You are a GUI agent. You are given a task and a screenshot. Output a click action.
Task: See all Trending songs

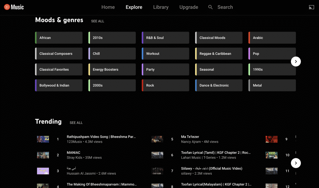pos(76,123)
